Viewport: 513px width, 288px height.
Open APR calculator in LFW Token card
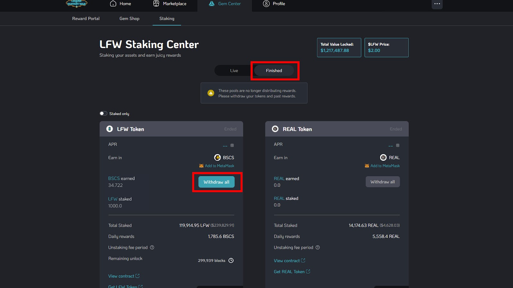click(x=232, y=145)
